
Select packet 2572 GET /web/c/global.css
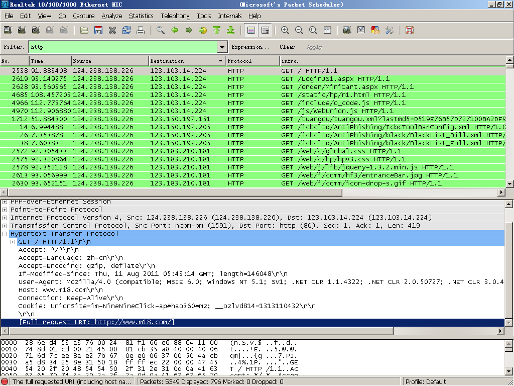click(253, 151)
